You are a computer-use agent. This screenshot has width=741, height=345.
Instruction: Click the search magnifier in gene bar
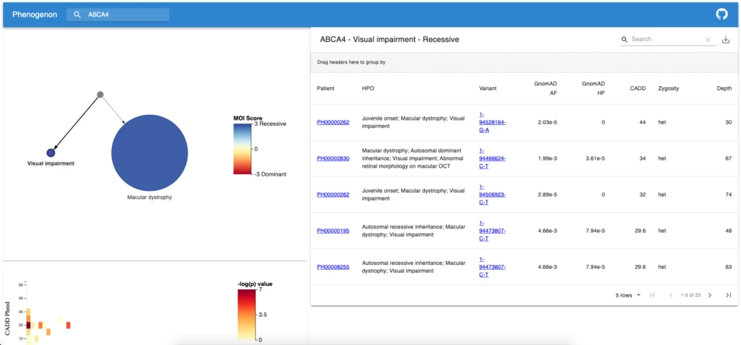(x=77, y=15)
